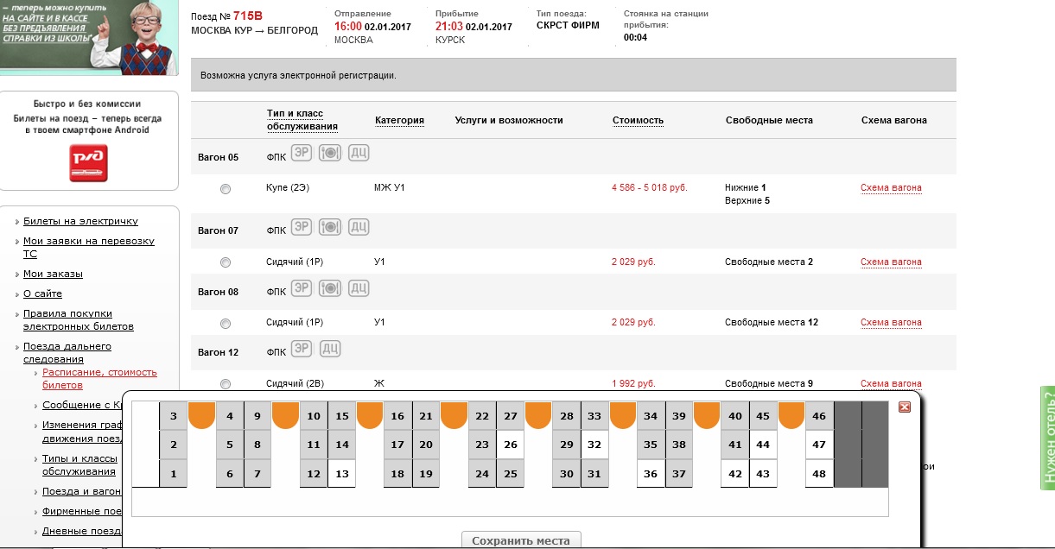
Task: Close the seat map popup
Action: coord(905,407)
